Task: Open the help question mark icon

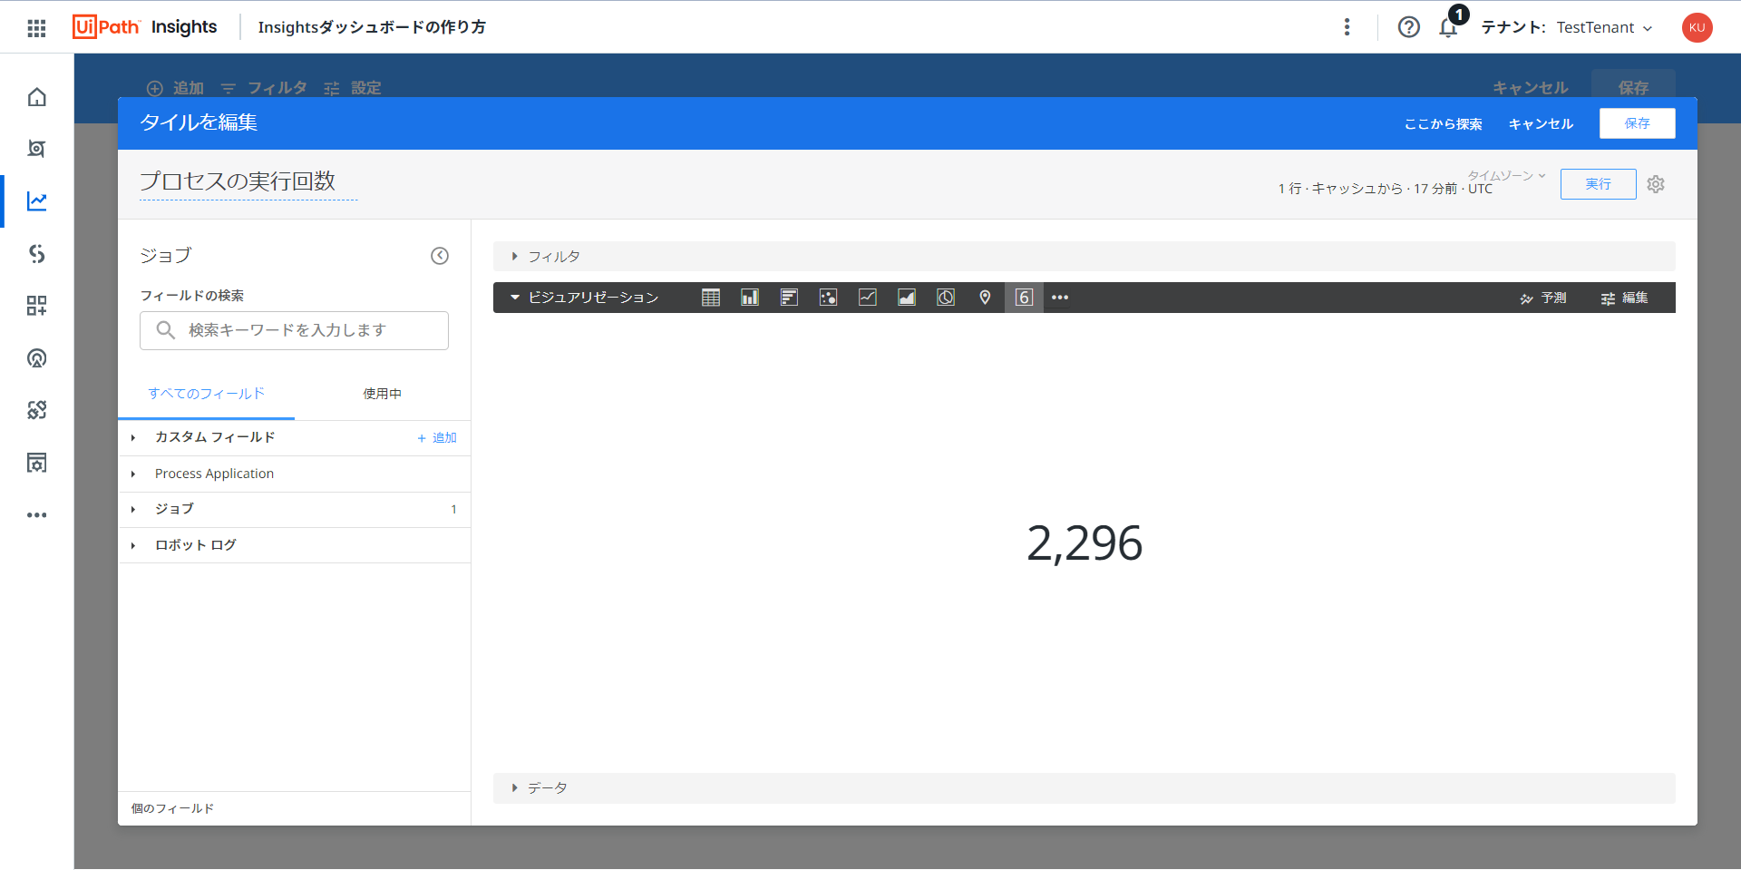Action: point(1408,27)
